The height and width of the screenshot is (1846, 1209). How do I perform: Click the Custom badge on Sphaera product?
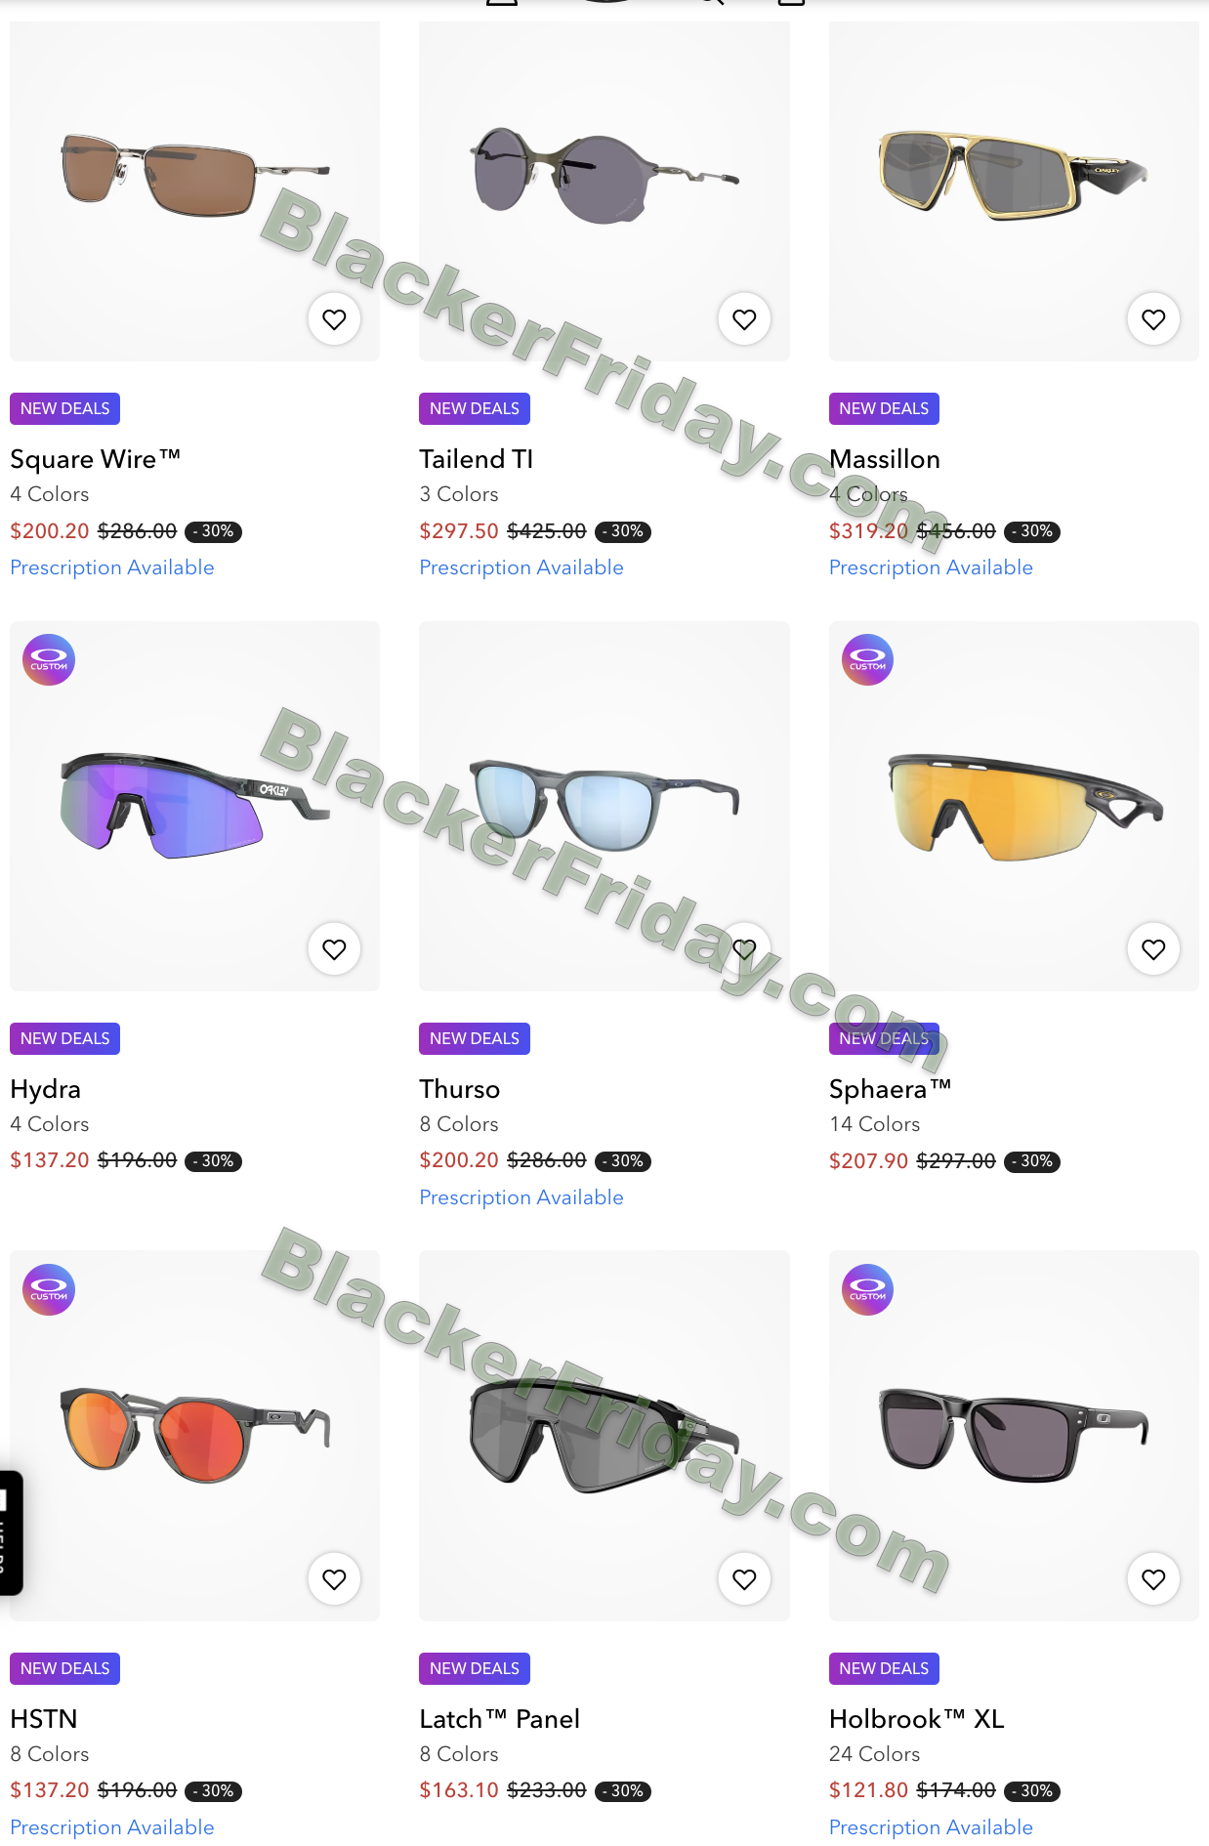(x=868, y=660)
